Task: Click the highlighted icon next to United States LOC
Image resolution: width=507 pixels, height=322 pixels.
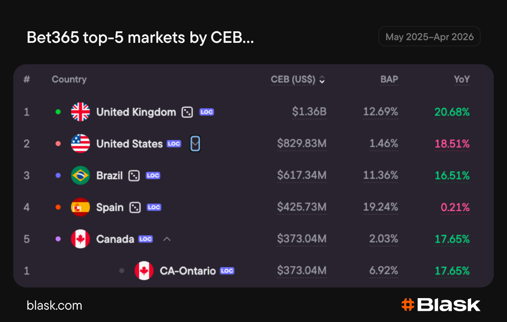Action: click(195, 144)
